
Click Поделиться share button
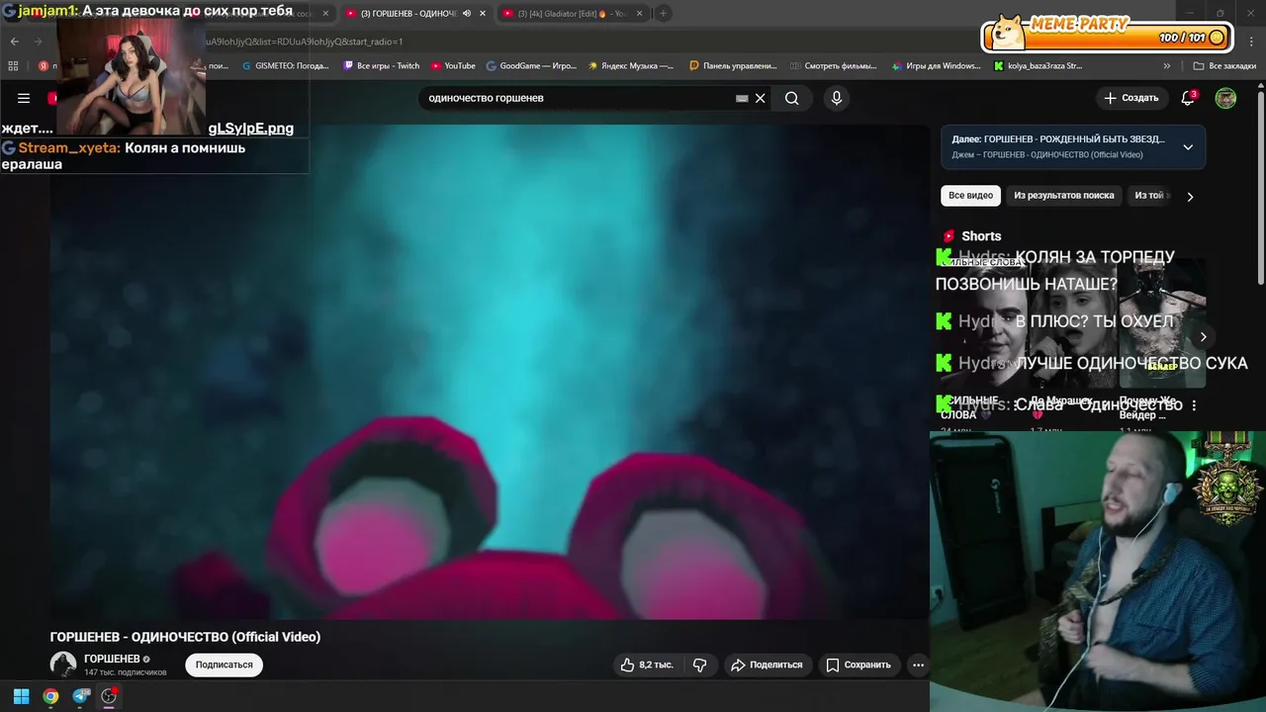click(767, 665)
